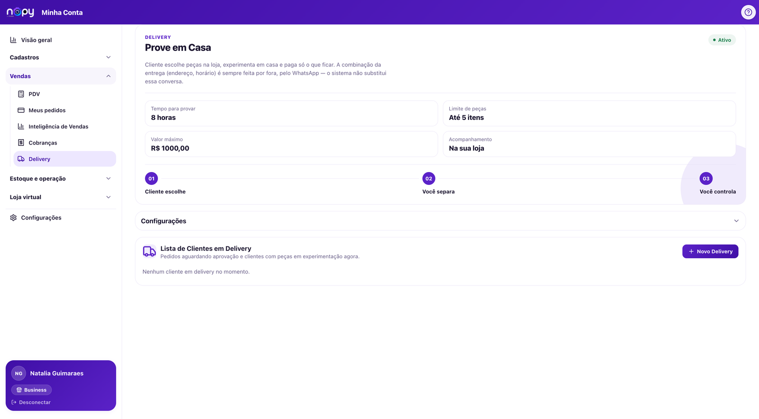Screen dimensions: 759x419
Task: Select Configurações in the sidebar
Action: click(x=61, y=218)
